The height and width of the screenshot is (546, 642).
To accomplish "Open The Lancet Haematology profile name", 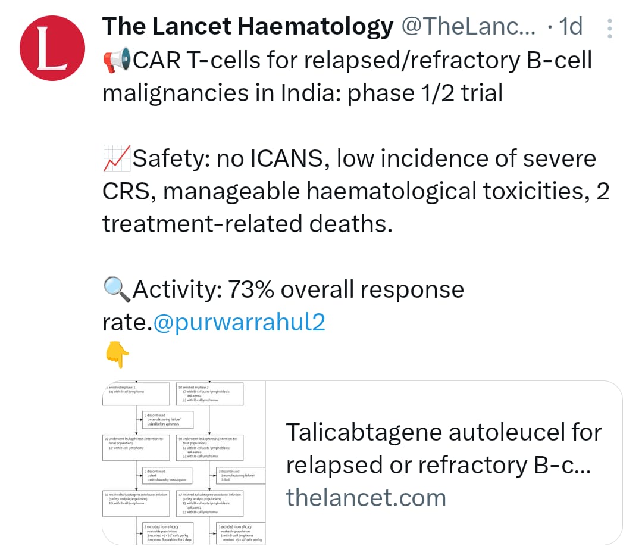I will coord(248,27).
